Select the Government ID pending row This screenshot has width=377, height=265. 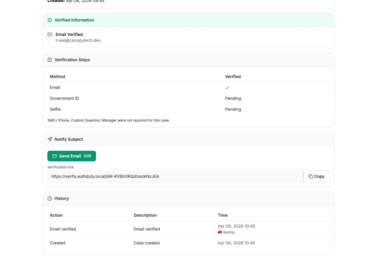[x=188, y=98]
